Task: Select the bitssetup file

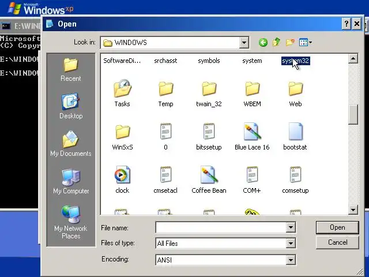Action: pos(209,137)
